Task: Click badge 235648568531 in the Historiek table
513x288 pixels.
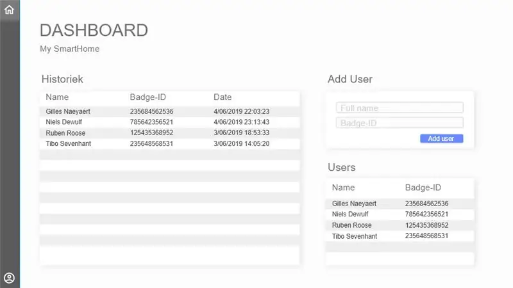Action: coord(151,143)
